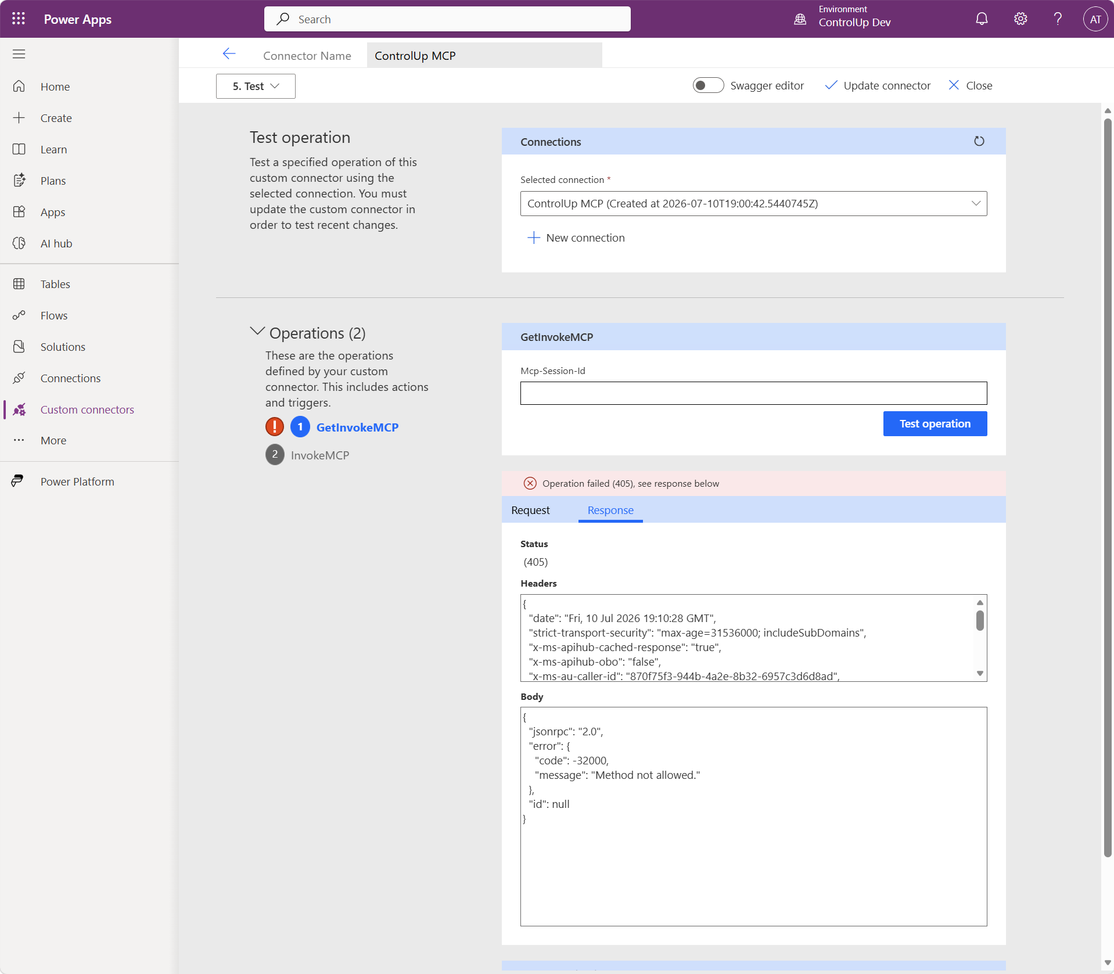Click the Custom connectors icon

19,409
